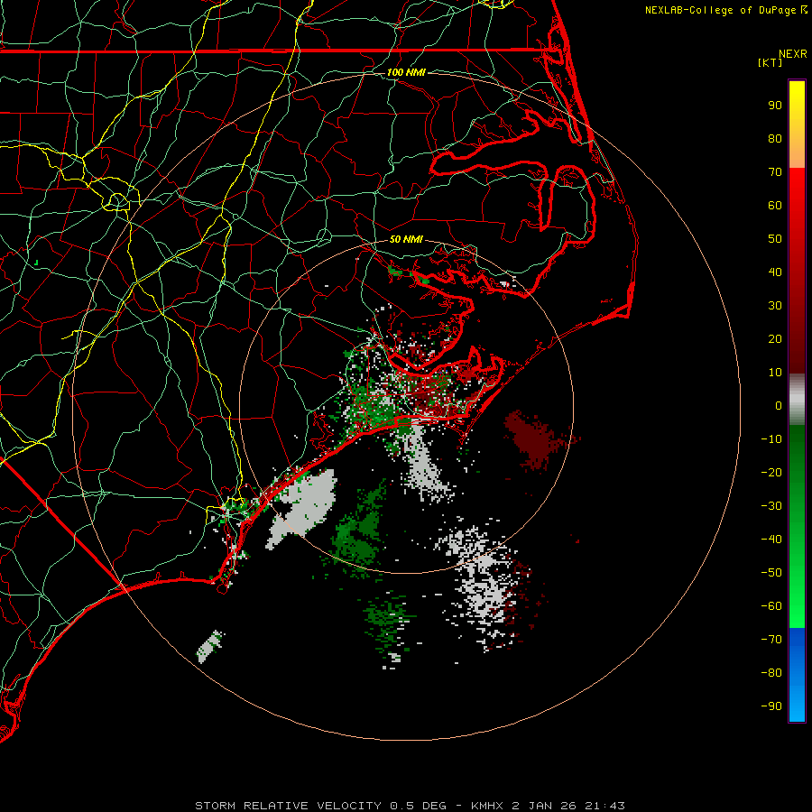Click the [KT] units label
The width and height of the screenshot is (812, 812).
click(x=770, y=62)
